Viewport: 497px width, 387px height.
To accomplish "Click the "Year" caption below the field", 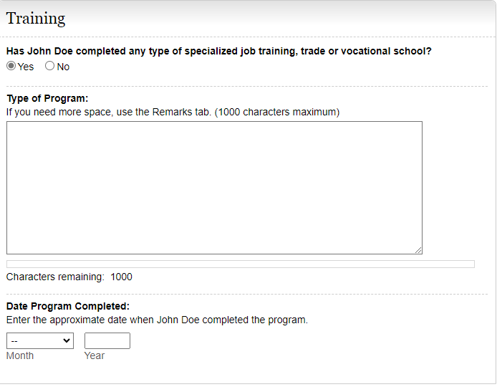I will [95, 355].
